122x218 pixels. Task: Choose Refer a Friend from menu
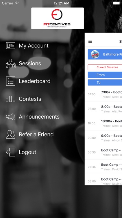pos(36,135)
